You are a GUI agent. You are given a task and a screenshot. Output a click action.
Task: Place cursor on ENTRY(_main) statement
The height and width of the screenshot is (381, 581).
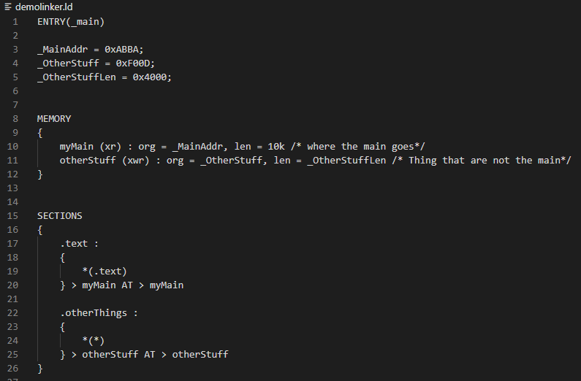pos(71,22)
